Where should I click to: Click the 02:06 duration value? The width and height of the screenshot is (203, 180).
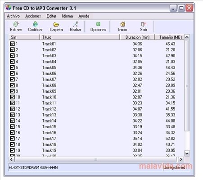click(x=137, y=49)
